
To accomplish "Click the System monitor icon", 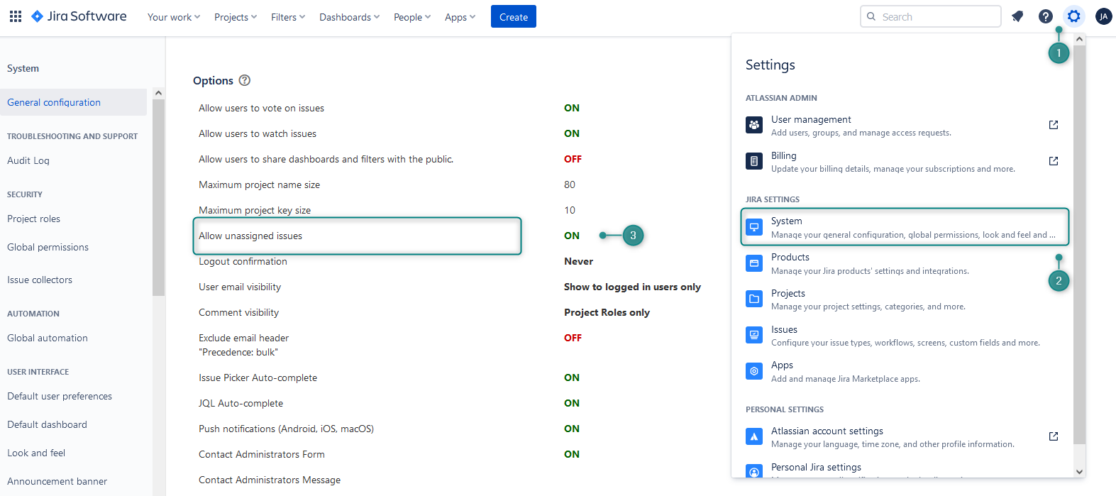I will click(x=754, y=227).
